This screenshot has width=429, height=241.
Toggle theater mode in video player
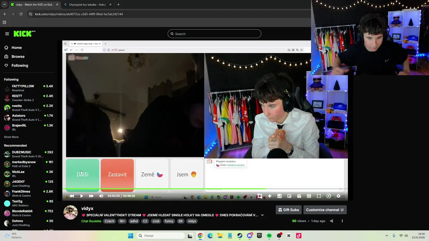pos(309,196)
